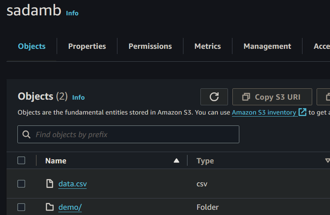Screen dimensions: 330x215
Task: Open the data.csv object link
Action: coord(73,184)
